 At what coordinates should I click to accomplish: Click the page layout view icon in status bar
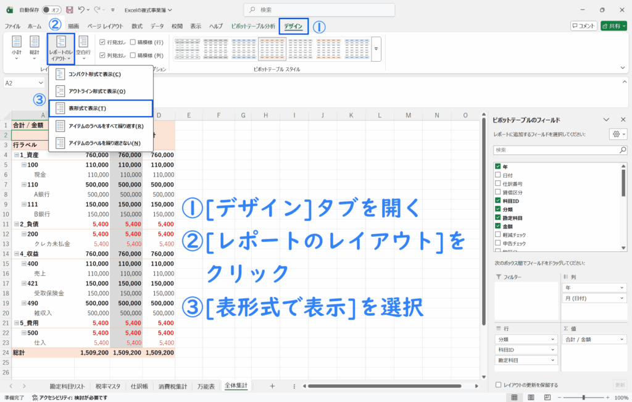pyautogui.click(x=531, y=398)
